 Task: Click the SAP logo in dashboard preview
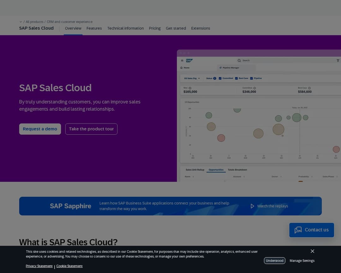click(x=189, y=61)
